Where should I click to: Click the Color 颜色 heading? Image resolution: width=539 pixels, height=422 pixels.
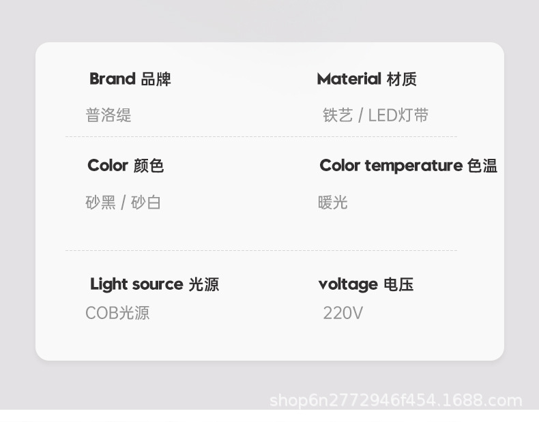click(126, 166)
